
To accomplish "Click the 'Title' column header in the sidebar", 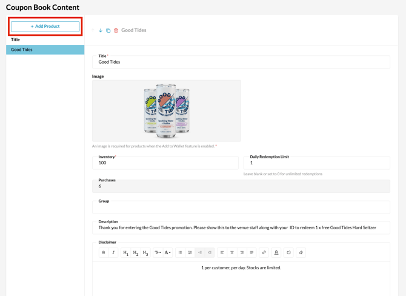I will [x=15, y=39].
